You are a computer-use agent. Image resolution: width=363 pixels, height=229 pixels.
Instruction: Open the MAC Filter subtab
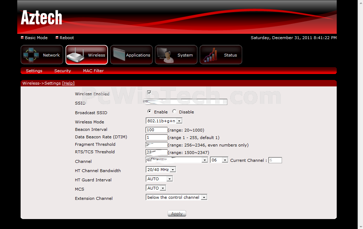click(x=93, y=71)
